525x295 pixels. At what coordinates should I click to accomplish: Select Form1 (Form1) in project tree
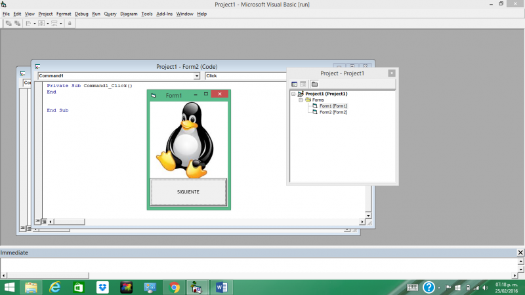333,106
